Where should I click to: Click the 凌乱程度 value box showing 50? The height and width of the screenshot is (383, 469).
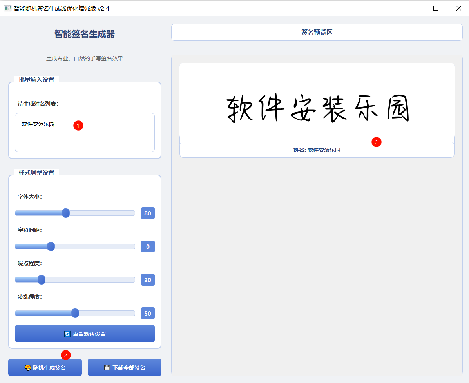(148, 313)
